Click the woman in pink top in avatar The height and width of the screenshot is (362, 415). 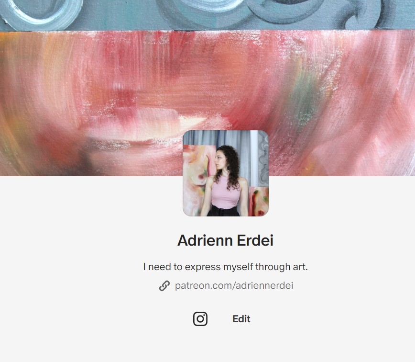[x=226, y=183]
